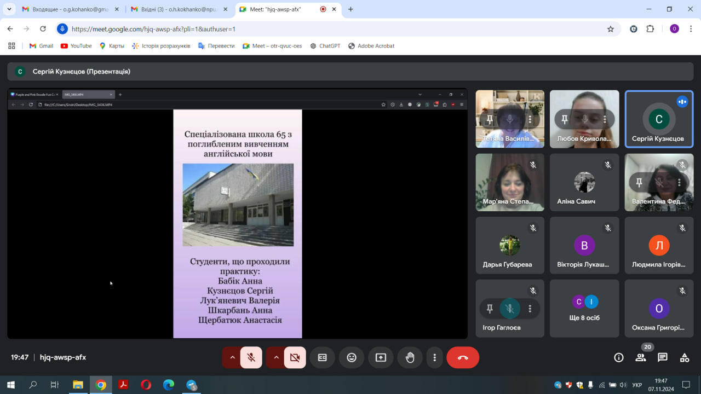Open video settings chevron beside camera
The height and width of the screenshot is (394, 701).
click(x=276, y=357)
